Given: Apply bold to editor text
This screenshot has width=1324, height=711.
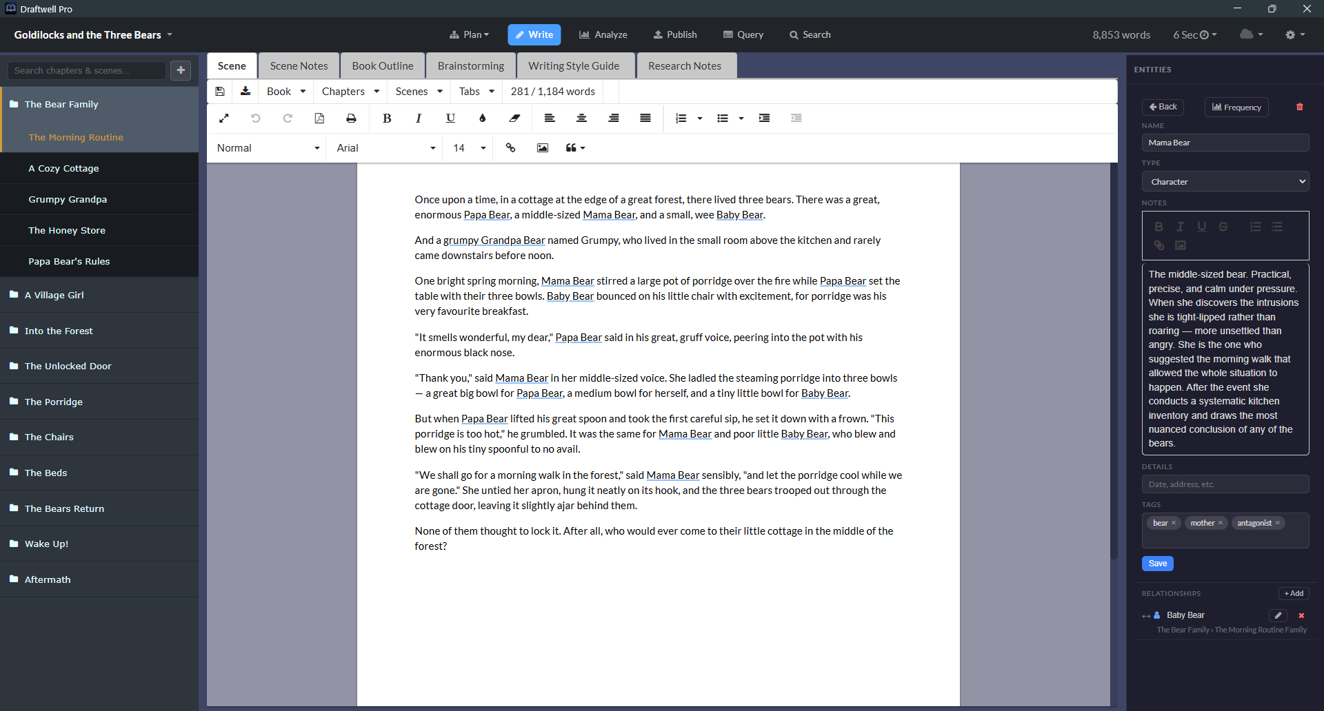Looking at the screenshot, I should (387, 118).
